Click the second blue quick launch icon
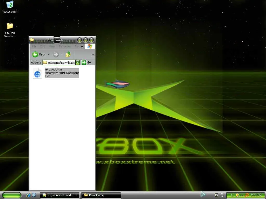Image resolution: width=266 pixels, height=199 pixels. point(34,195)
